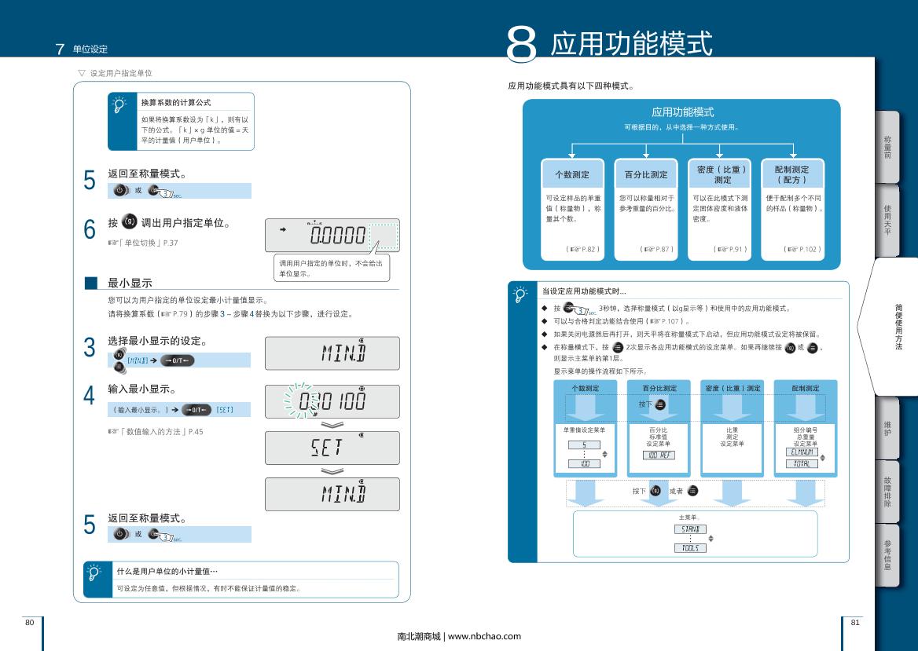Click the SET display screen image

click(x=332, y=448)
